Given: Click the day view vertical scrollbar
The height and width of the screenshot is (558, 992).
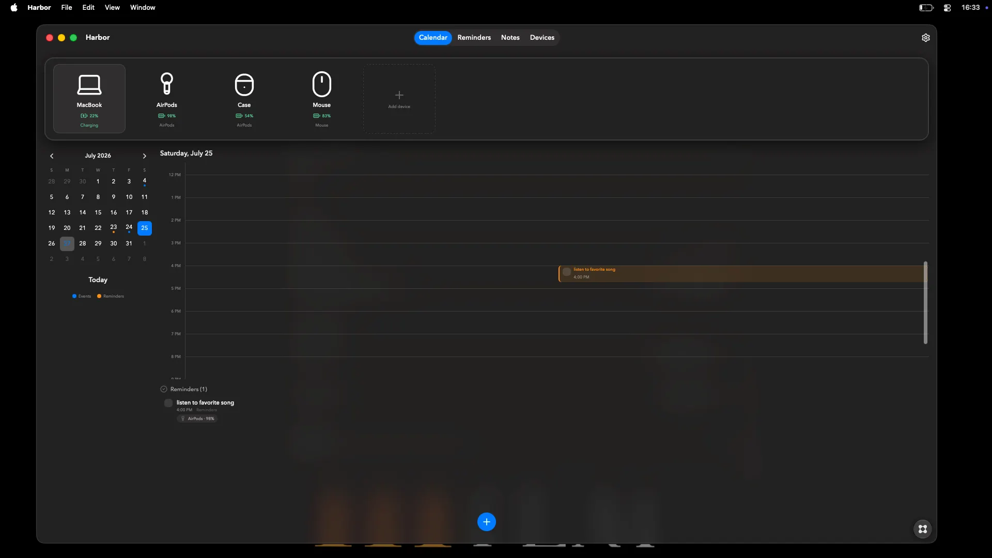Looking at the screenshot, I should [x=925, y=303].
